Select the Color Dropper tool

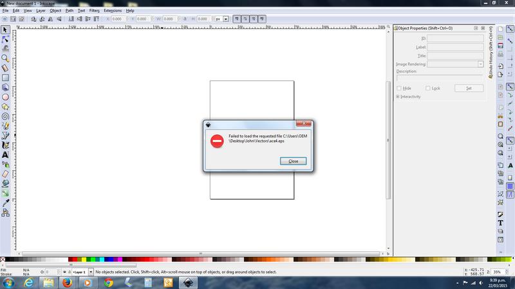coord(5,203)
